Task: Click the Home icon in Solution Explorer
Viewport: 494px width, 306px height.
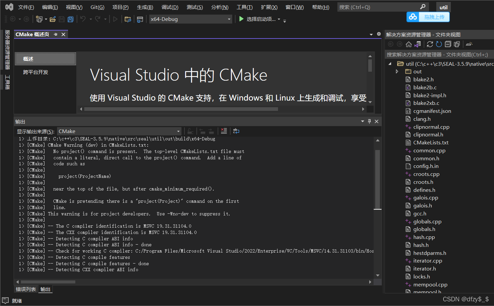Action: (x=409, y=44)
